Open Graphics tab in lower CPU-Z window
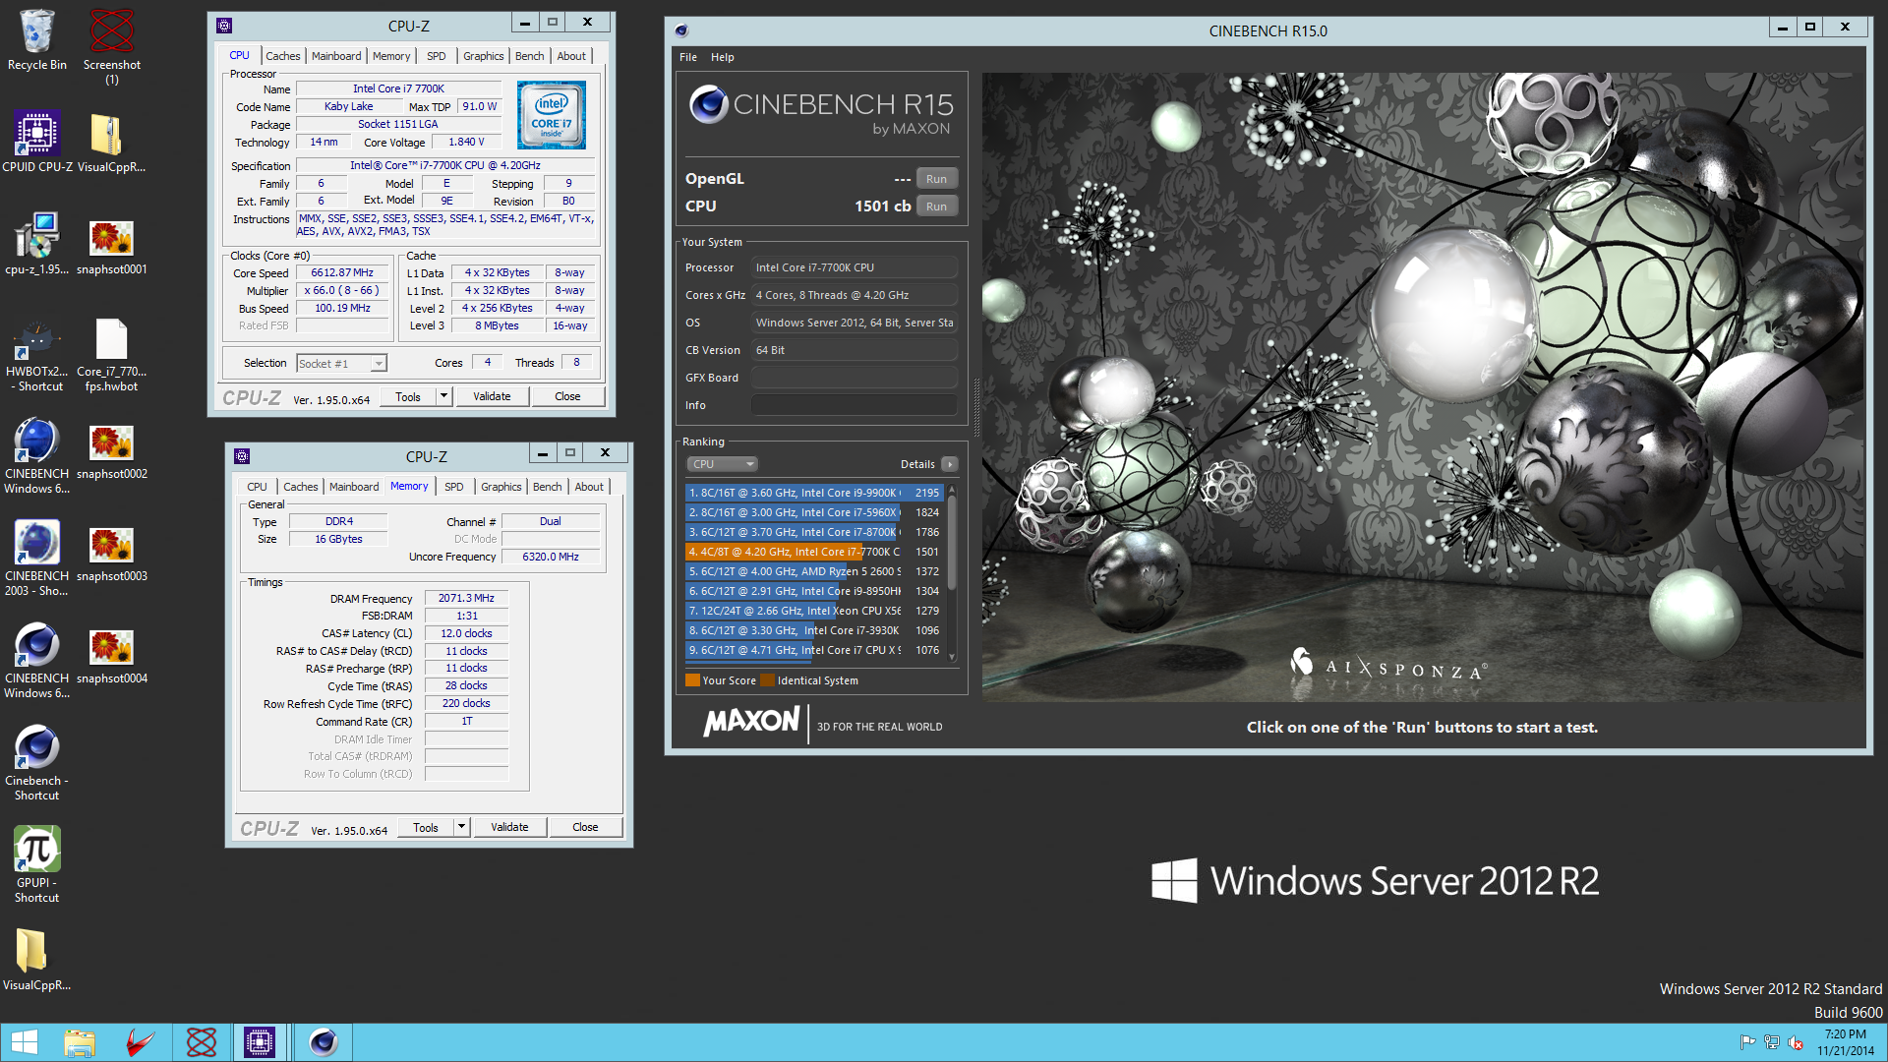The width and height of the screenshot is (1888, 1062). pyautogui.click(x=501, y=487)
